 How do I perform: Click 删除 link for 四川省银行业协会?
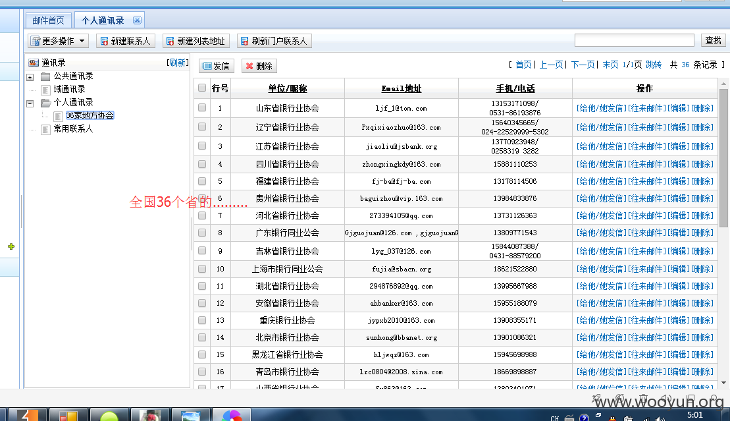pyautogui.click(x=702, y=164)
